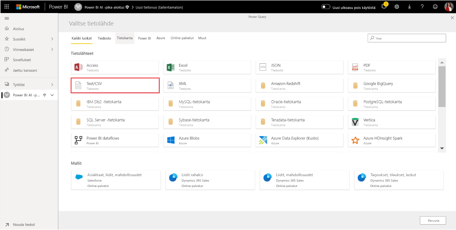Choose the Google BigQuery data source

(392, 85)
